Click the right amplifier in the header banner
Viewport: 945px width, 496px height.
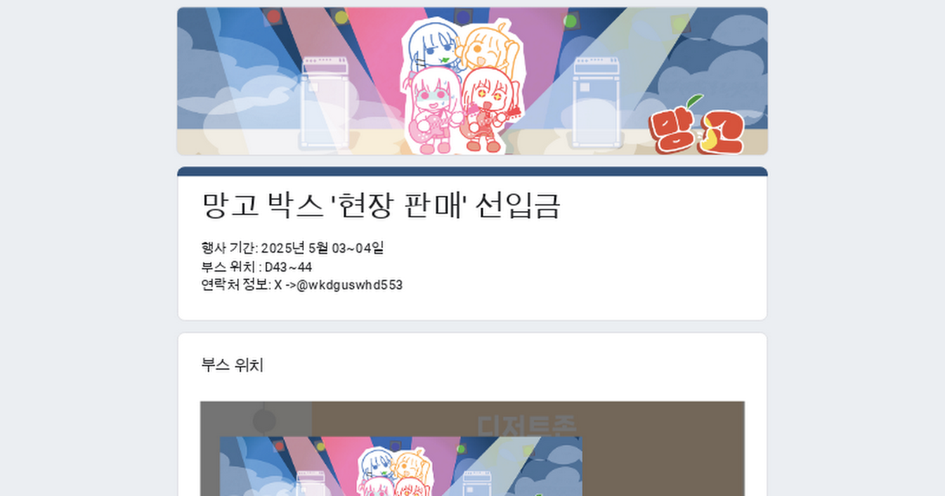point(598,102)
